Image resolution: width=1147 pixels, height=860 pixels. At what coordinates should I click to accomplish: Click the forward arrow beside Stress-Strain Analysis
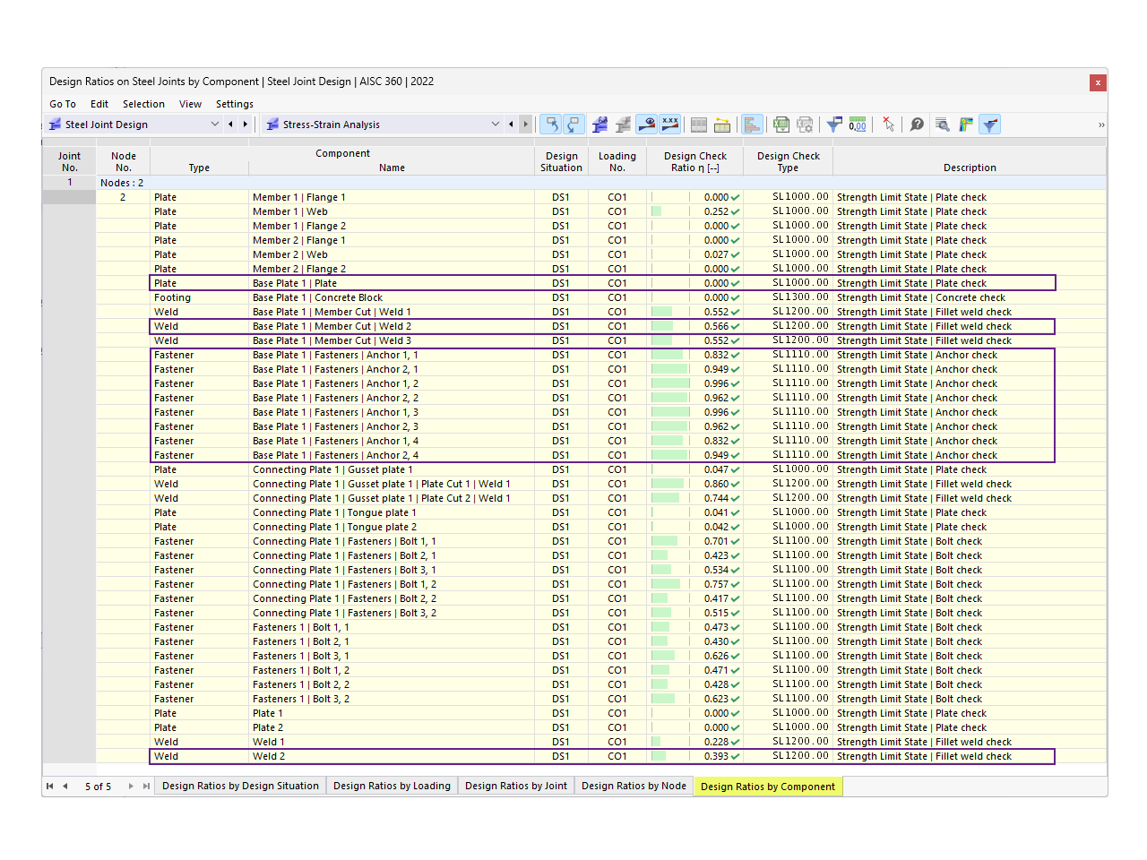525,124
